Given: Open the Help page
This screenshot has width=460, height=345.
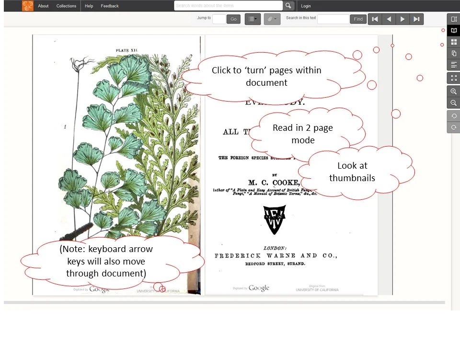Looking at the screenshot, I should (89, 6).
